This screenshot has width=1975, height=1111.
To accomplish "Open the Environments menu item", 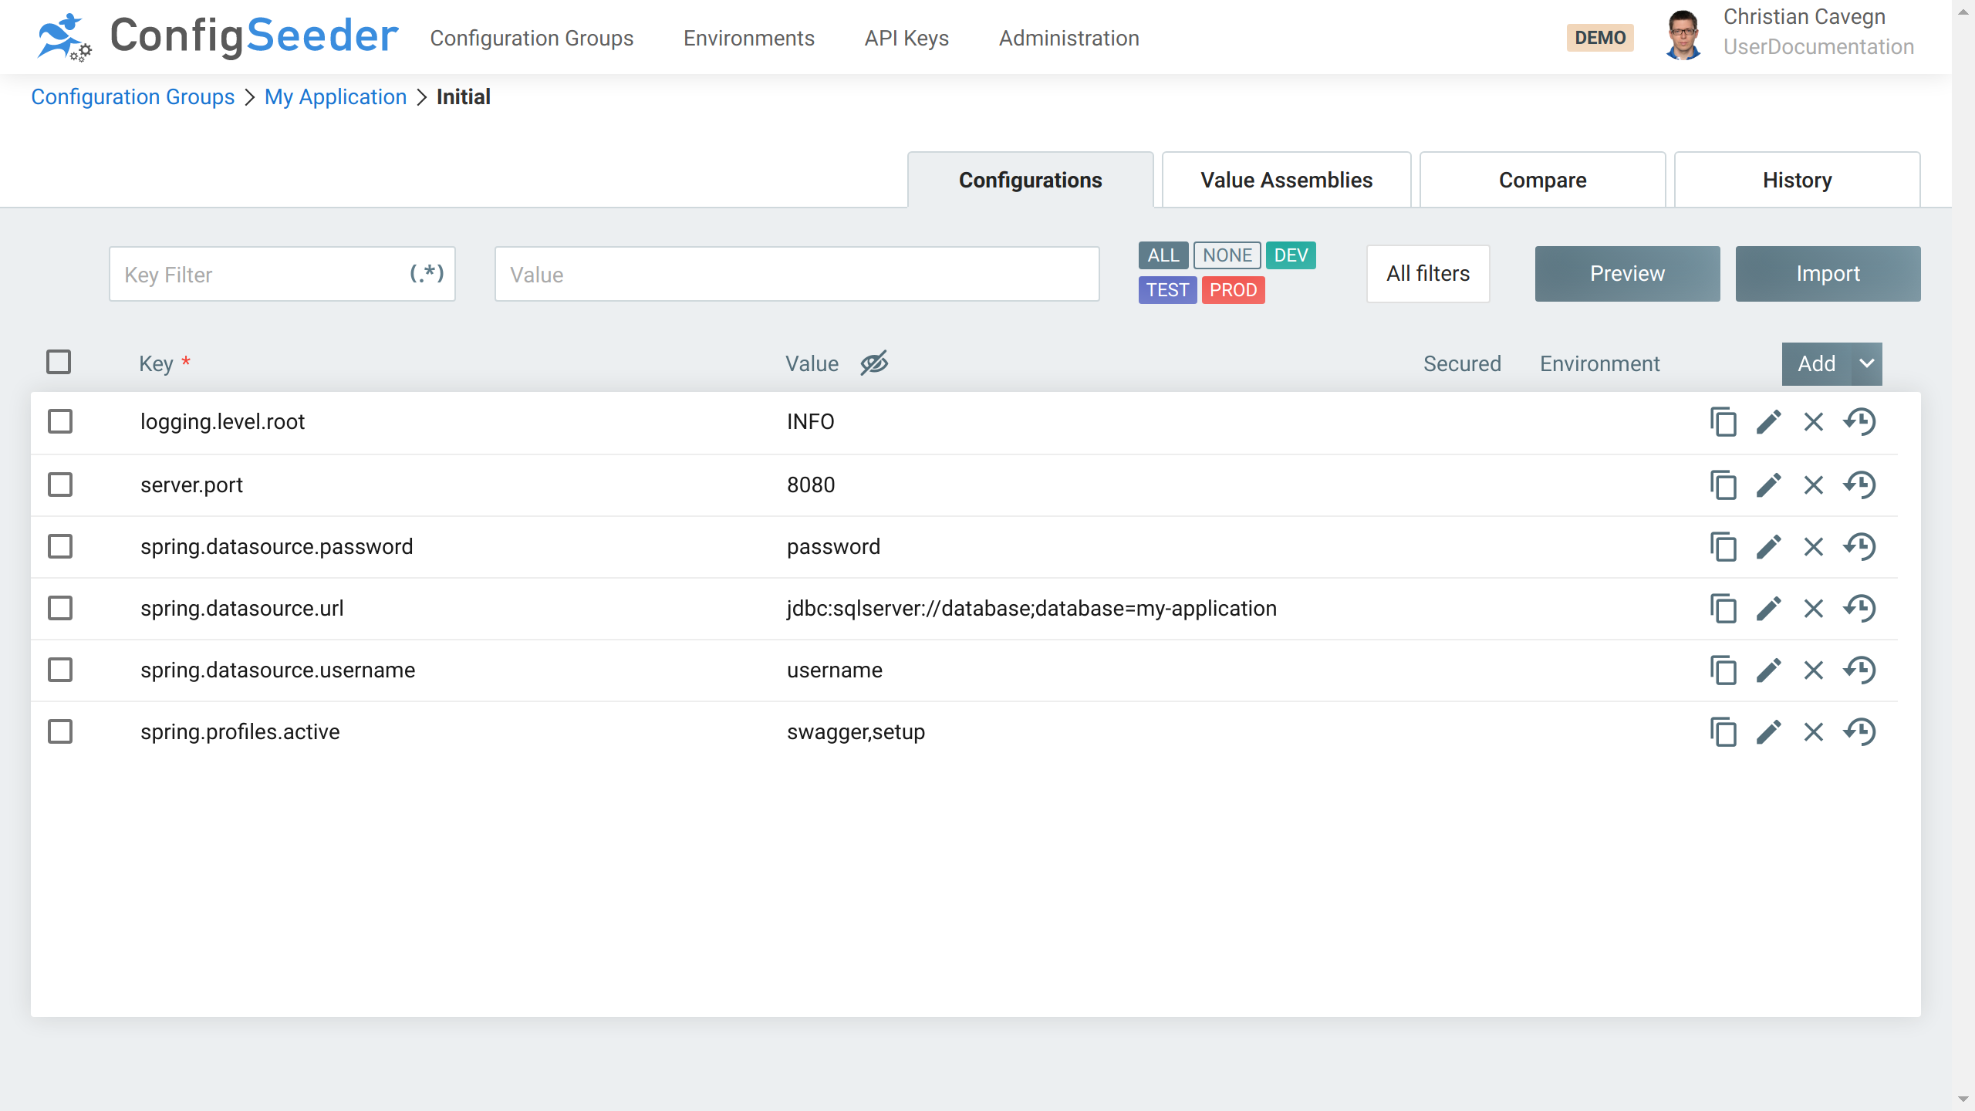I will pos(748,38).
